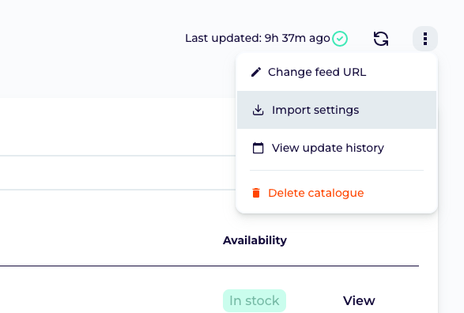464x313 pixels.
Task: Click the Availability column header
Action: coord(255,240)
